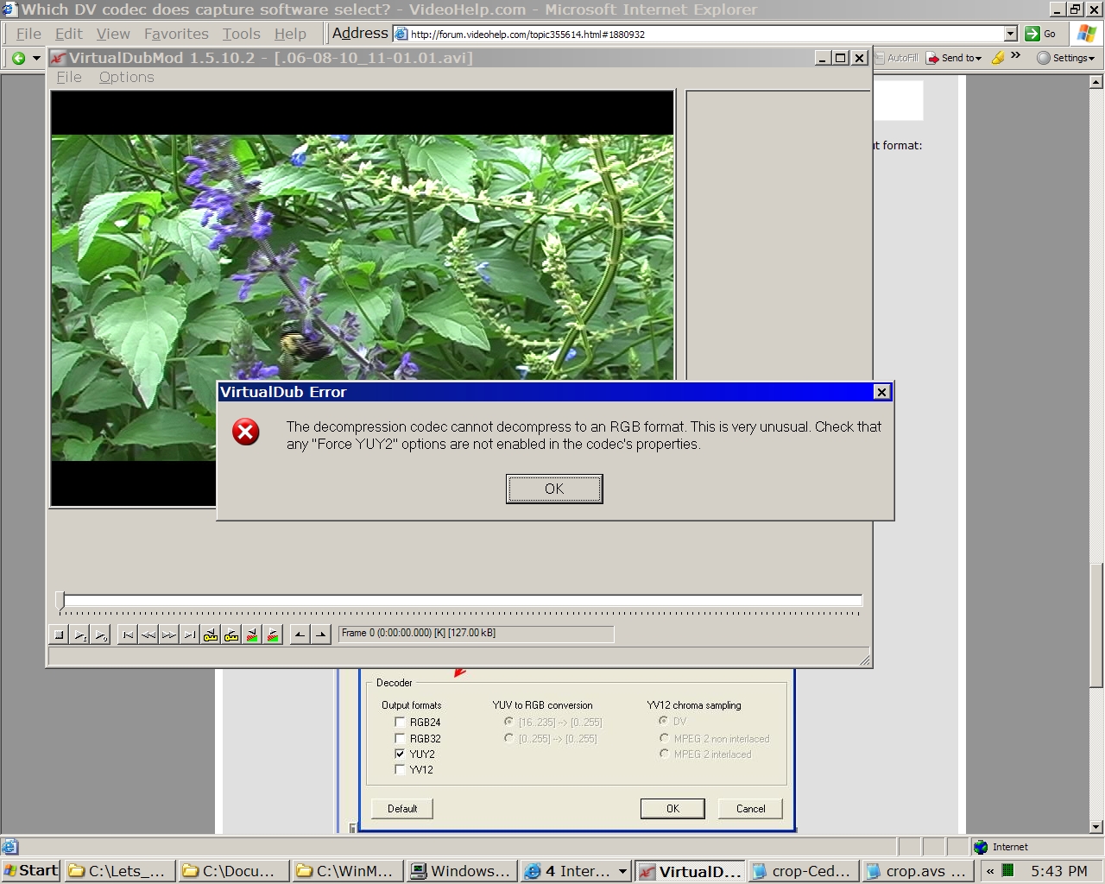The width and height of the screenshot is (1105, 884).
Task: Click browser scrollbar down arrow
Action: [x=1096, y=826]
